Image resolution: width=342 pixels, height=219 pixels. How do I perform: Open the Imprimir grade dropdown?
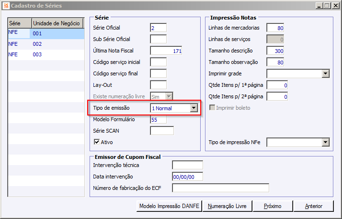(325, 73)
